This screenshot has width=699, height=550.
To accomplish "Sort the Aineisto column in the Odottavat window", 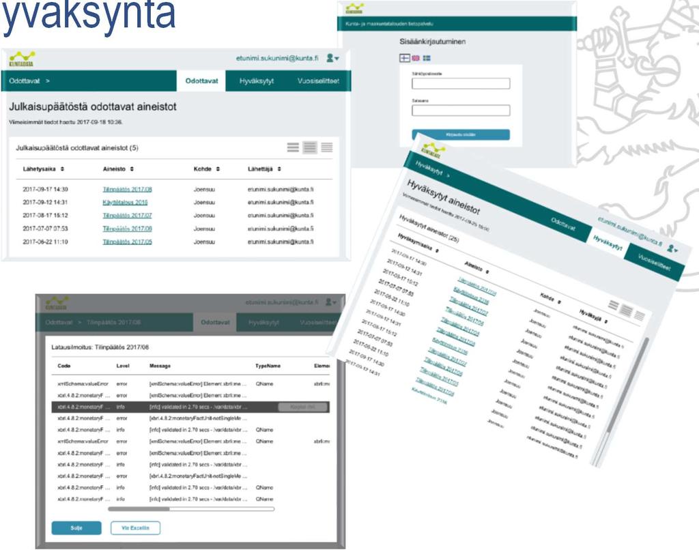I will click(x=132, y=169).
